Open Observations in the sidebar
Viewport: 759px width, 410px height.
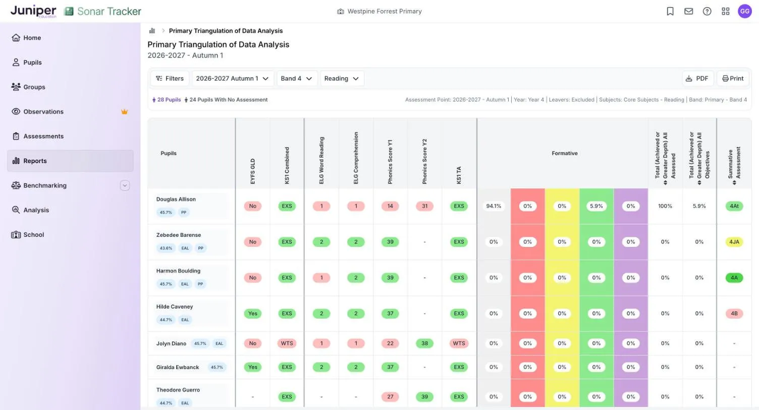click(x=70, y=112)
